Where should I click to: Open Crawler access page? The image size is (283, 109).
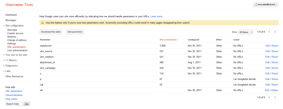click(15, 33)
